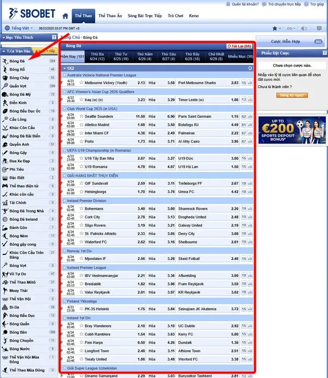Open the Đua Xe Đạp cycling icon
Image resolution: width=328 pixels, height=378 pixels.
pos(5,161)
